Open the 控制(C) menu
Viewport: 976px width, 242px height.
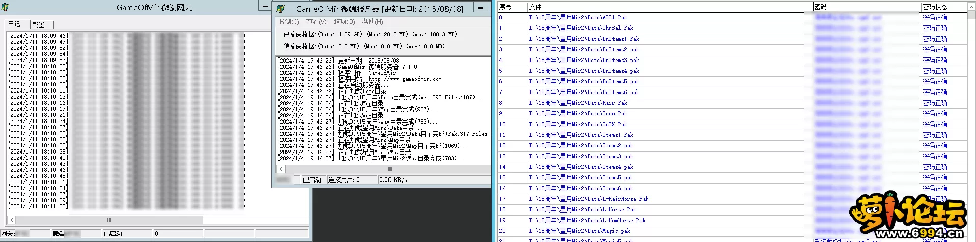point(289,22)
